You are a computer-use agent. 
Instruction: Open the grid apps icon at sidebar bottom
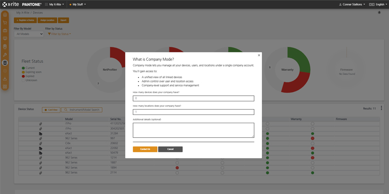(x=5, y=87)
